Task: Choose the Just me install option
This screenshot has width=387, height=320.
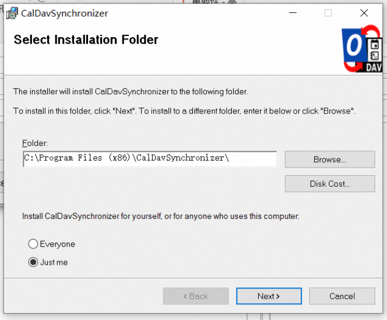Action: [33, 262]
